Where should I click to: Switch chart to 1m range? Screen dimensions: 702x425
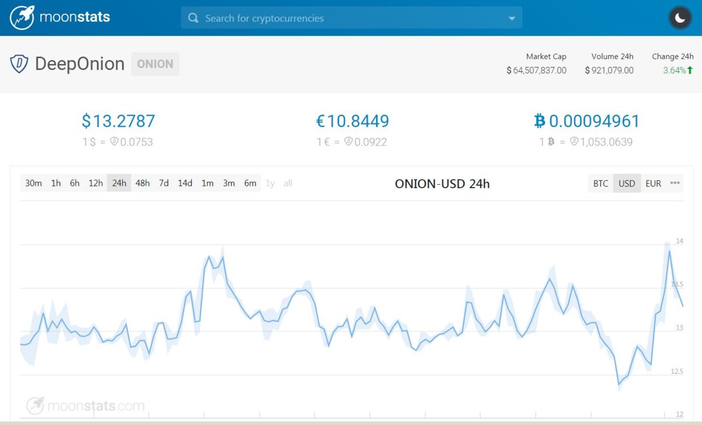pyautogui.click(x=208, y=183)
